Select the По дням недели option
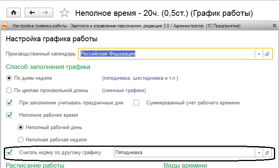Screen dimensions: 279x168 (9, 78)
